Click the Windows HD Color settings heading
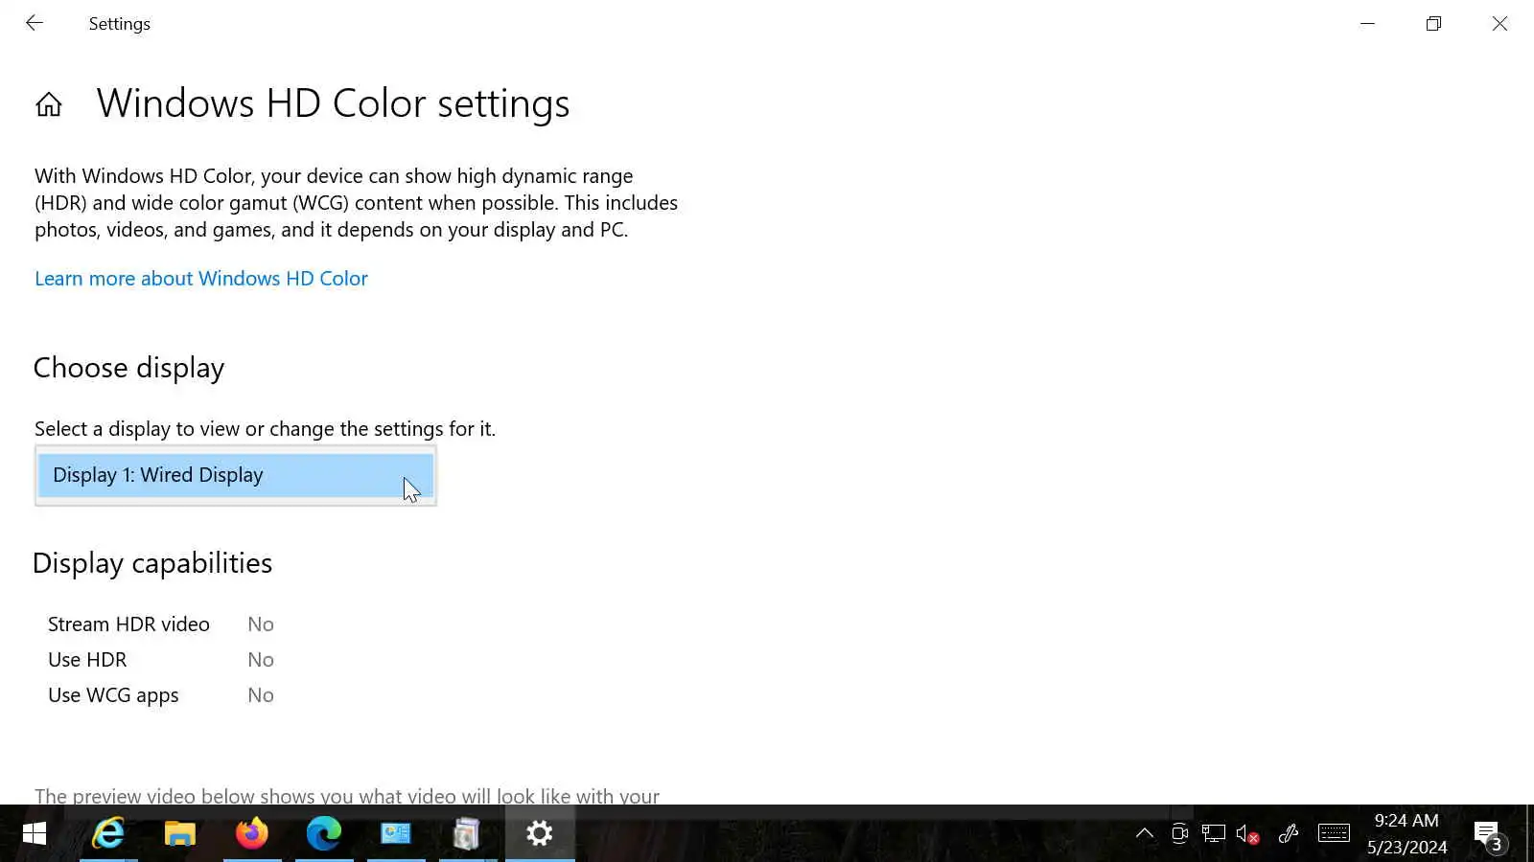 pyautogui.click(x=333, y=103)
